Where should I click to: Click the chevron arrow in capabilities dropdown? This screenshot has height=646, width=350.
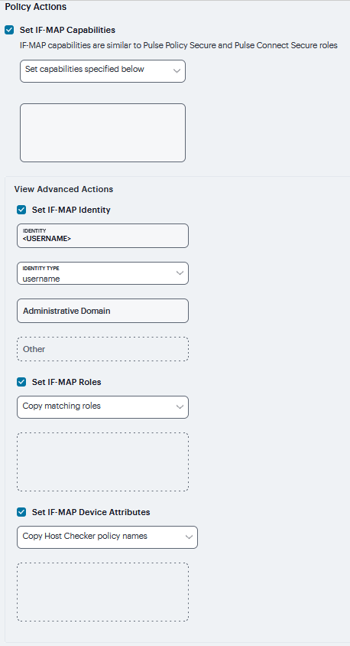point(177,71)
